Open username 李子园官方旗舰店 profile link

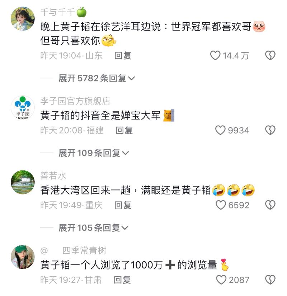point(75,101)
